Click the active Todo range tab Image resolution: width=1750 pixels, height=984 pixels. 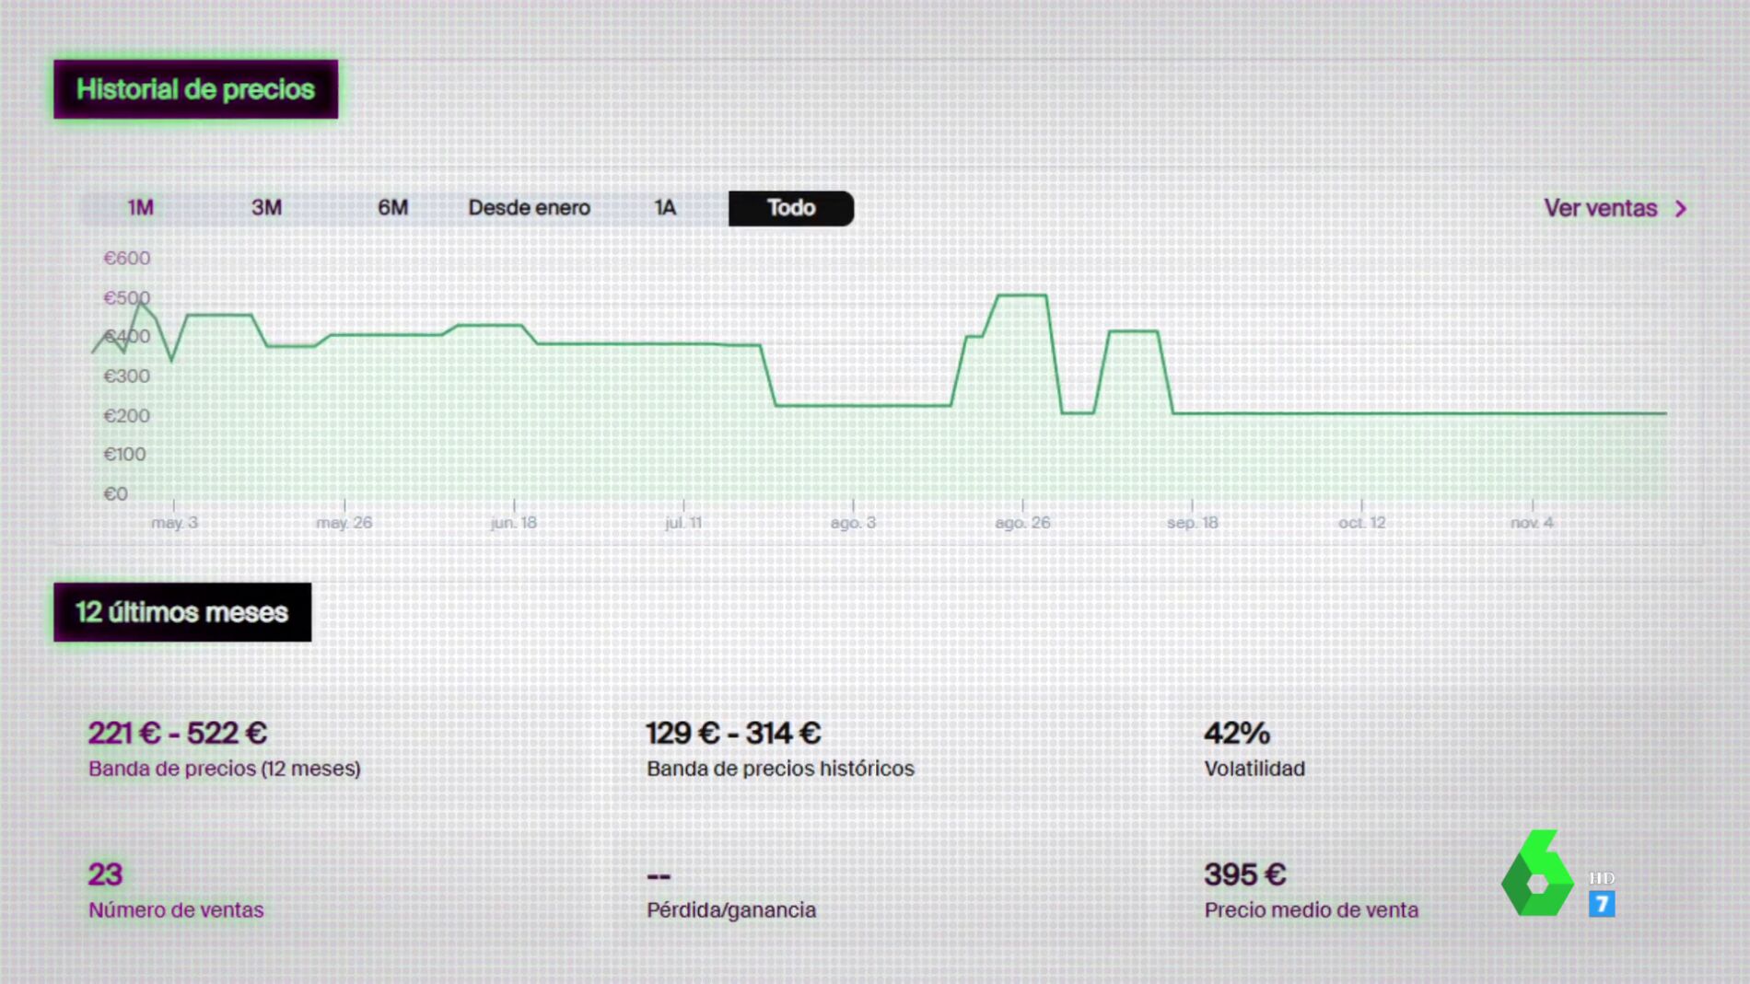coord(791,208)
